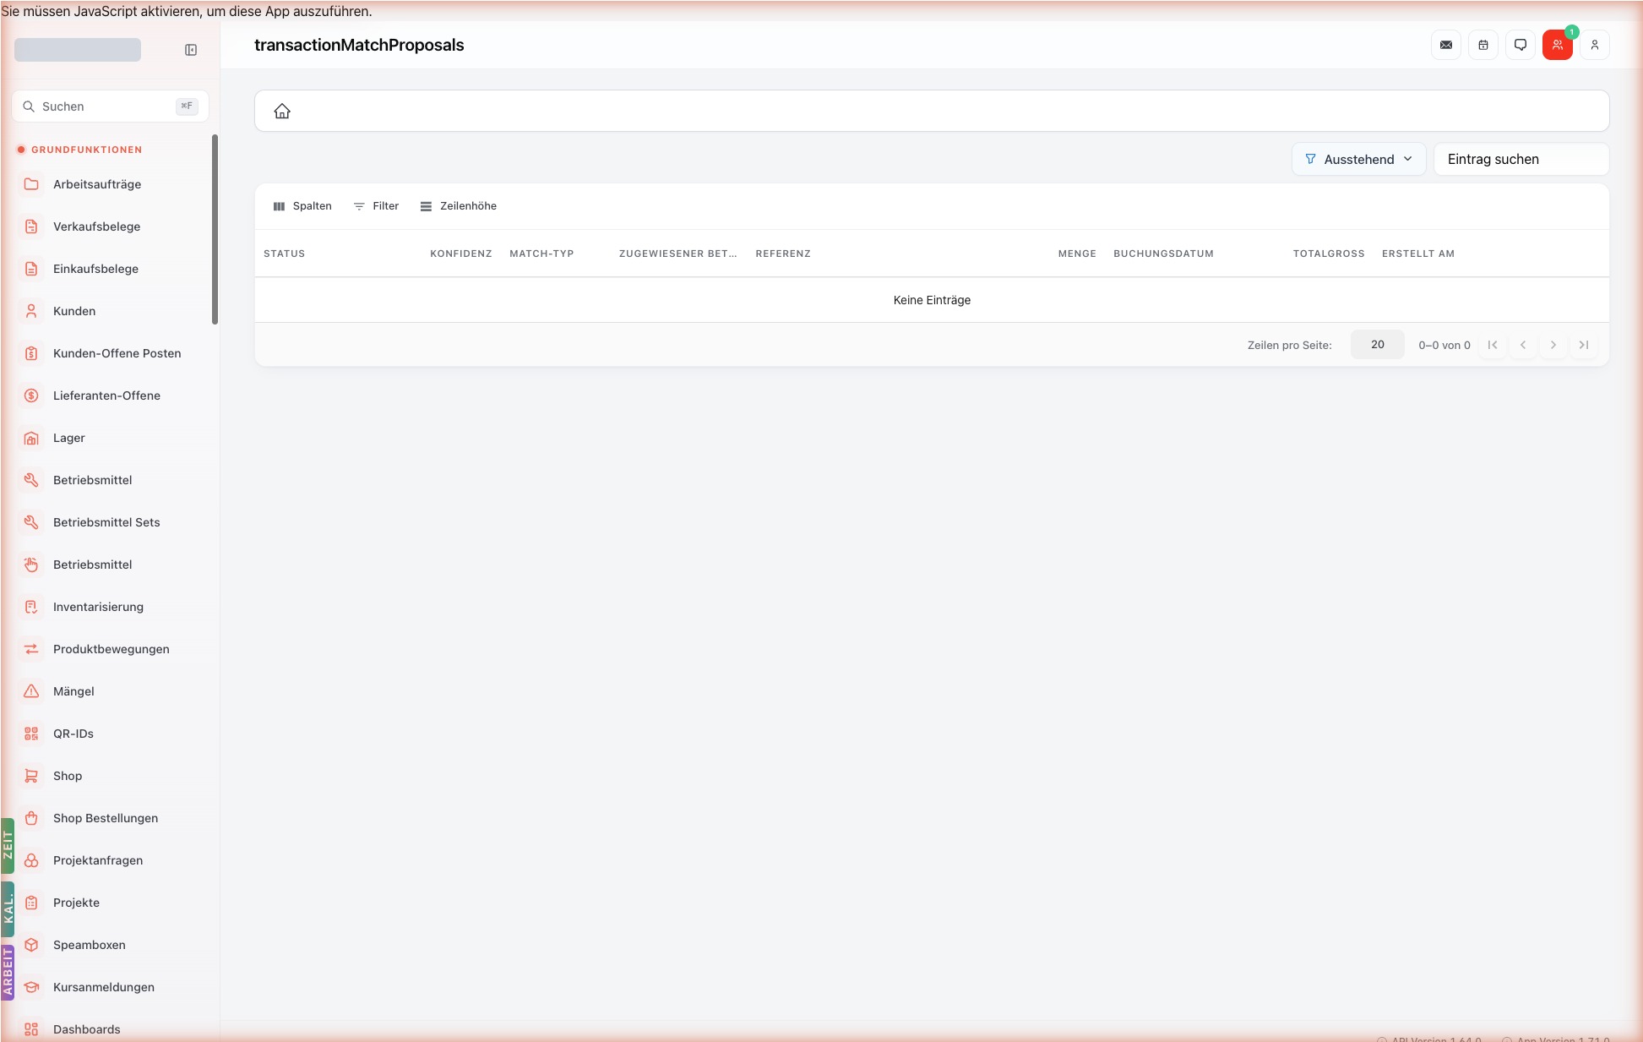Image resolution: width=1643 pixels, height=1042 pixels.
Task: Click the Inventarisierung icon
Action: (x=31, y=607)
